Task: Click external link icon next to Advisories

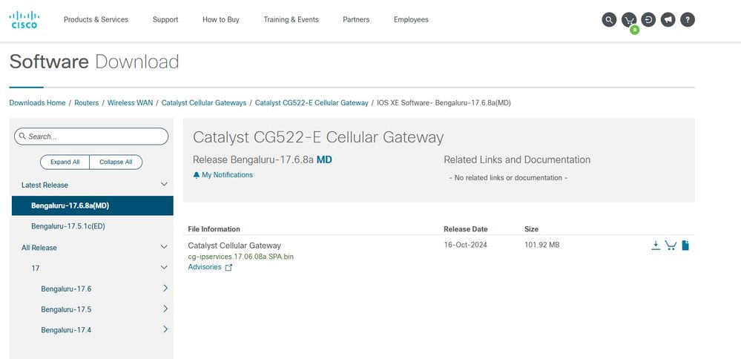Action: coord(228,268)
